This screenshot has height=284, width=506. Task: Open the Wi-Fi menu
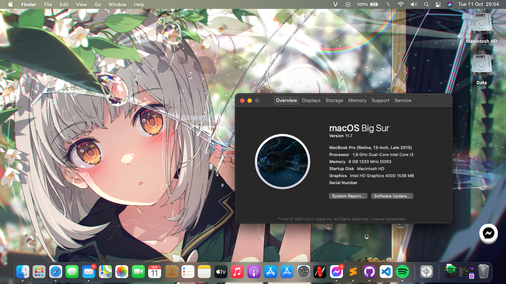point(400,4)
